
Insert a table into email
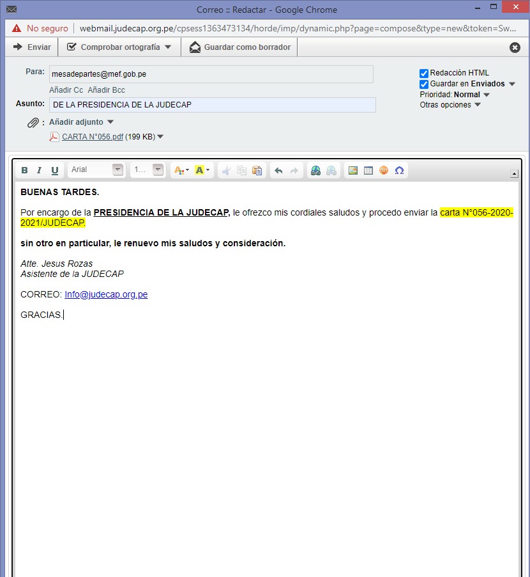click(368, 170)
